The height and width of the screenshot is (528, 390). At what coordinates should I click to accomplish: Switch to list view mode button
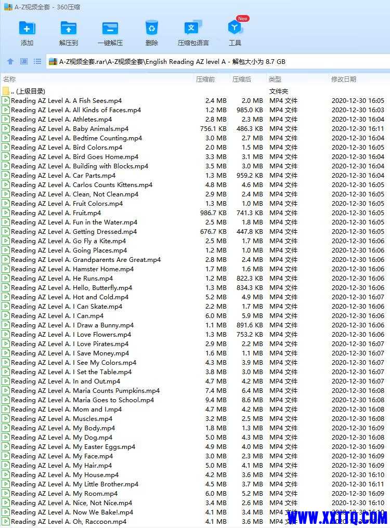[37, 61]
